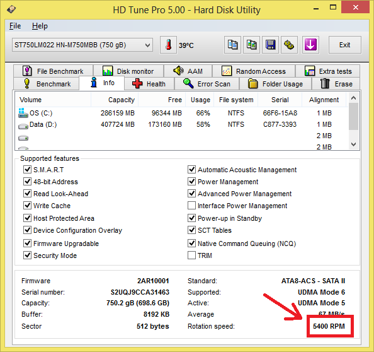374x352 pixels.
Task: Copy info text to clipboard icon
Action: (232, 45)
